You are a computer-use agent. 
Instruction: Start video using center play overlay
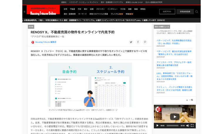(x=175, y=116)
